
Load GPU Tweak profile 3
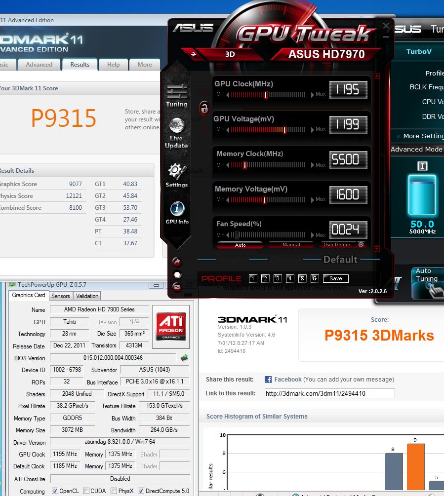(278, 278)
